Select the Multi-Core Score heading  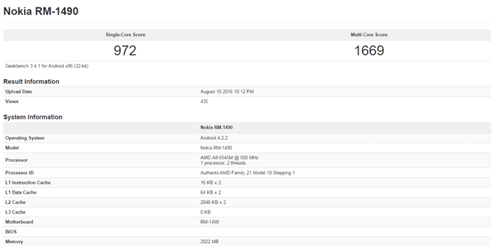[x=369, y=34]
